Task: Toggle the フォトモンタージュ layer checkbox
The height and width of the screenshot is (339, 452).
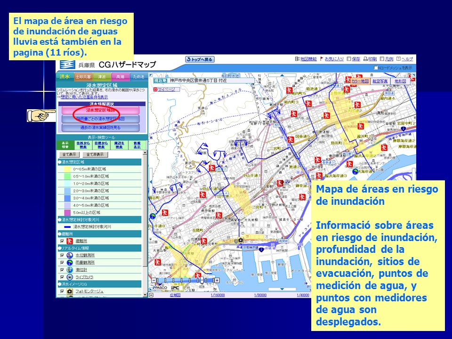Action: (62, 291)
